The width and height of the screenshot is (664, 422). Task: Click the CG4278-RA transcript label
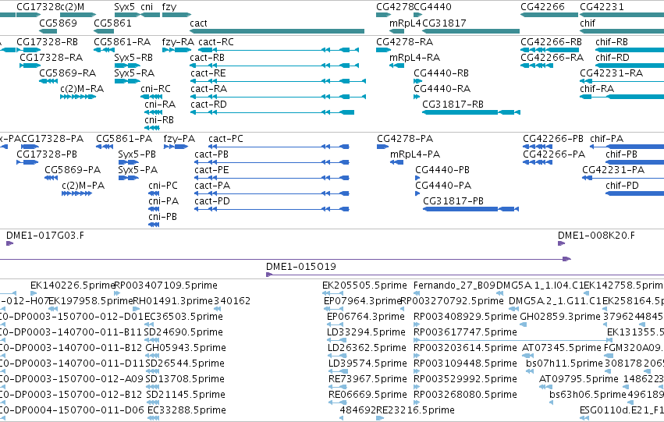click(x=404, y=42)
